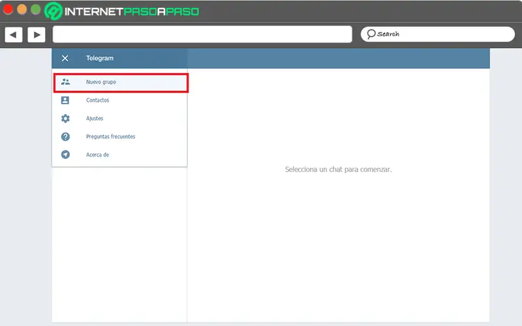This screenshot has width=522, height=326.
Task: Click the red window close dot
Action: 8,9
